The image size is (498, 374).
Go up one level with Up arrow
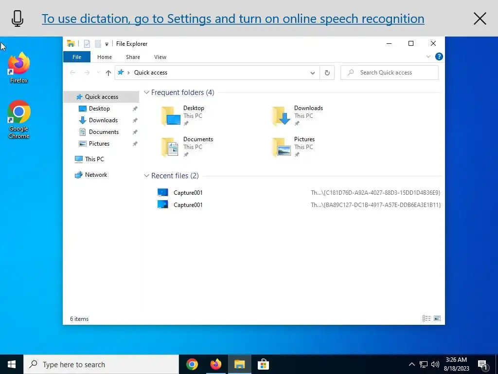coord(108,73)
